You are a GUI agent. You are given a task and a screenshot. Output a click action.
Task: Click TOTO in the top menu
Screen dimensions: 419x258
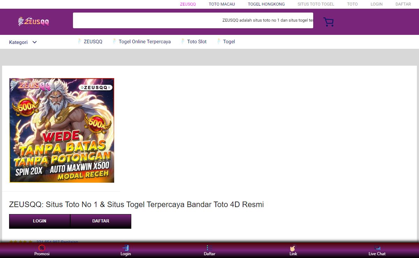click(352, 4)
